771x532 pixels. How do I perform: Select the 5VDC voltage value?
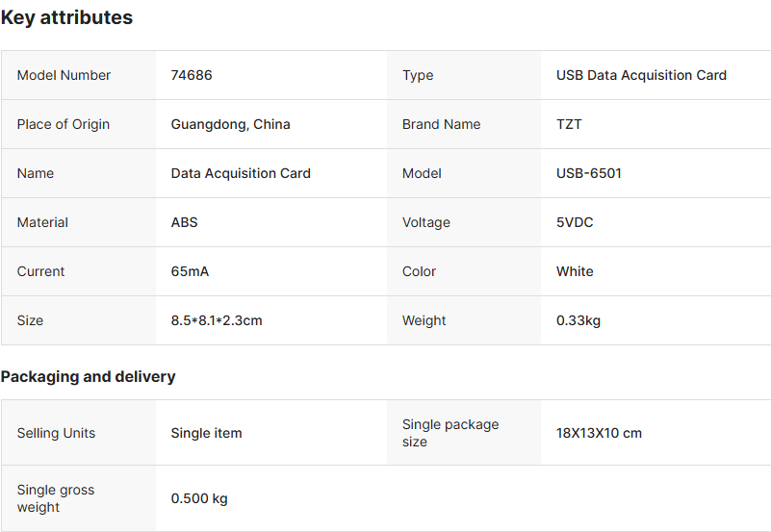click(575, 222)
